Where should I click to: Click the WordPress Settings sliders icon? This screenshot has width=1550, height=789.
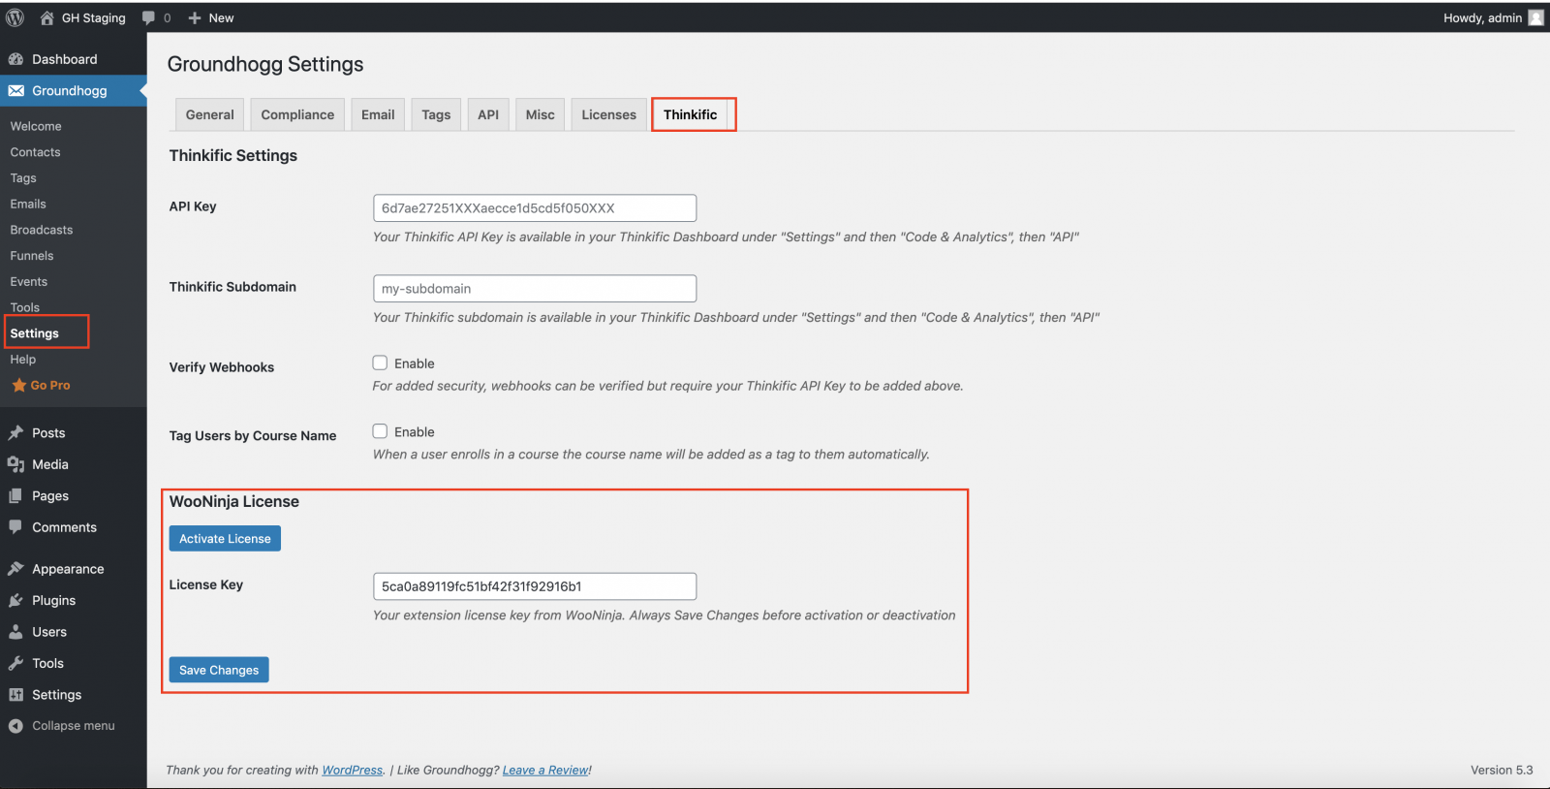click(15, 695)
